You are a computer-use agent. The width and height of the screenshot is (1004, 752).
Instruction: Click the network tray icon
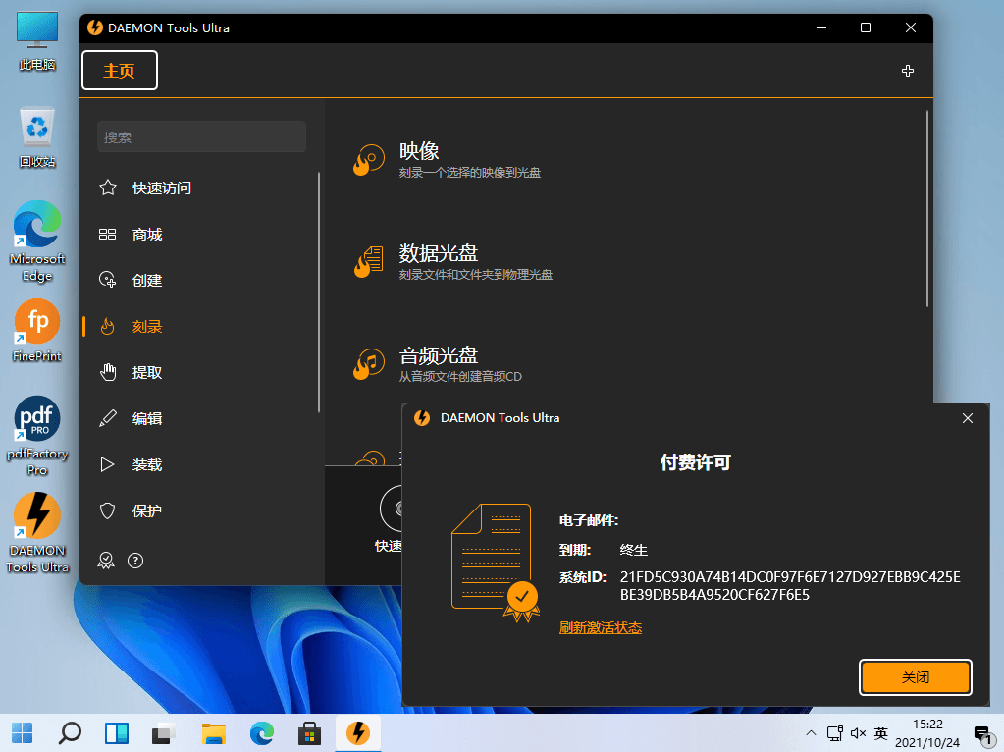(834, 732)
